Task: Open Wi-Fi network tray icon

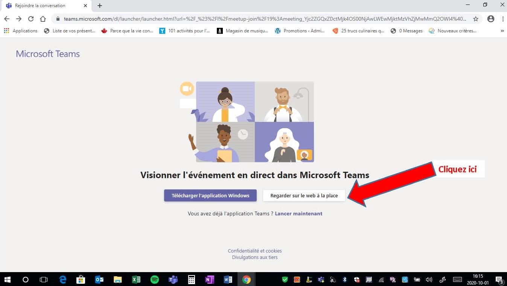Action: [381, 280]
